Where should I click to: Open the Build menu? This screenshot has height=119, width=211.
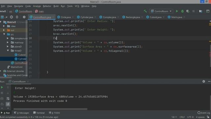56,6
